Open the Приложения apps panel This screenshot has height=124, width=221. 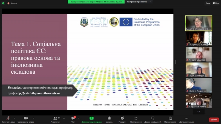click(136, 120)
